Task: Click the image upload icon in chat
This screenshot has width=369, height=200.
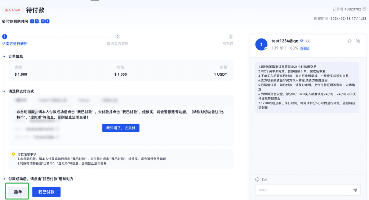Action: click(x=264, y=179)
